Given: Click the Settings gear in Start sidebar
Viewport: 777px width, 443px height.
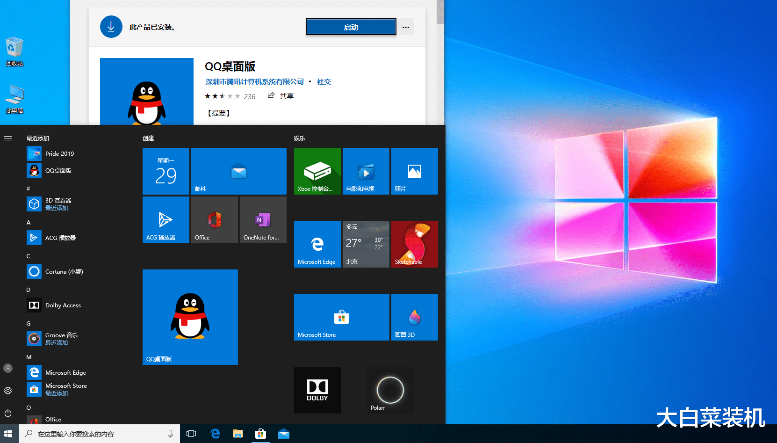Looking at the screenshot, I should point(8,390).
